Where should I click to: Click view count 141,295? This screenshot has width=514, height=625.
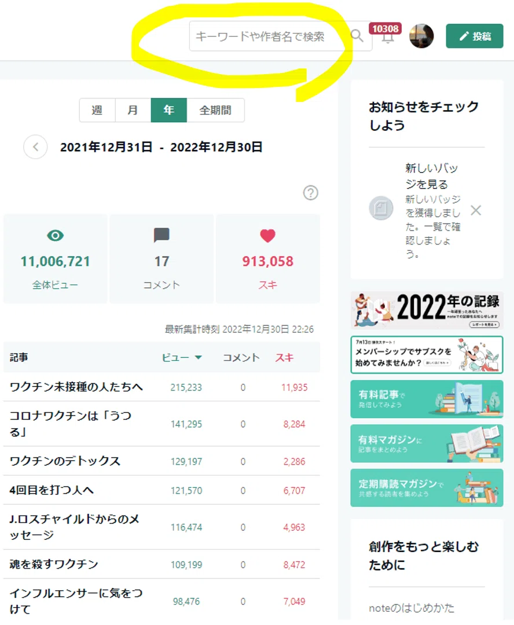[186, 424]
